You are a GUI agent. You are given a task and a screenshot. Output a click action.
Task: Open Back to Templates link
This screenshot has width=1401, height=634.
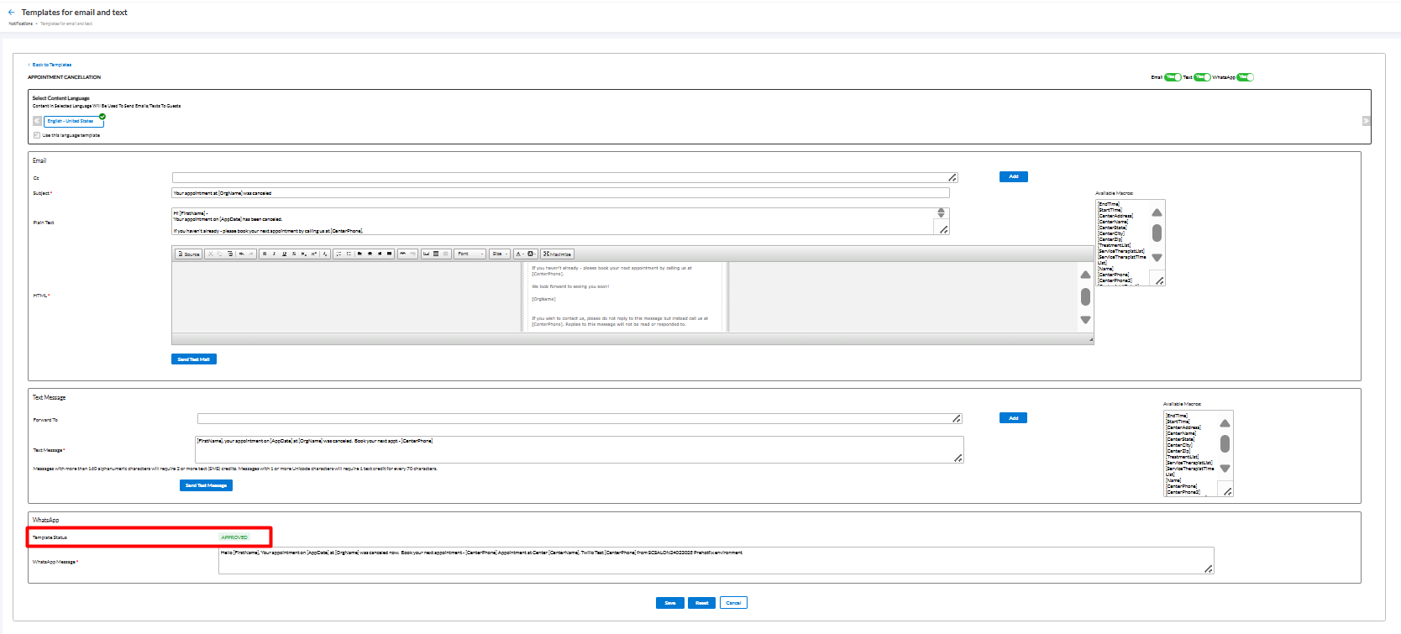51,65
